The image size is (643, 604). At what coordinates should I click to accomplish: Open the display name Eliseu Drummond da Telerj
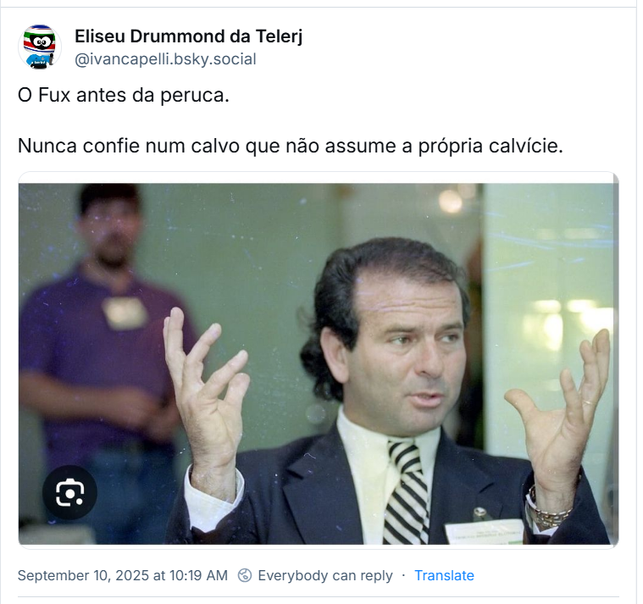(189, 36)
